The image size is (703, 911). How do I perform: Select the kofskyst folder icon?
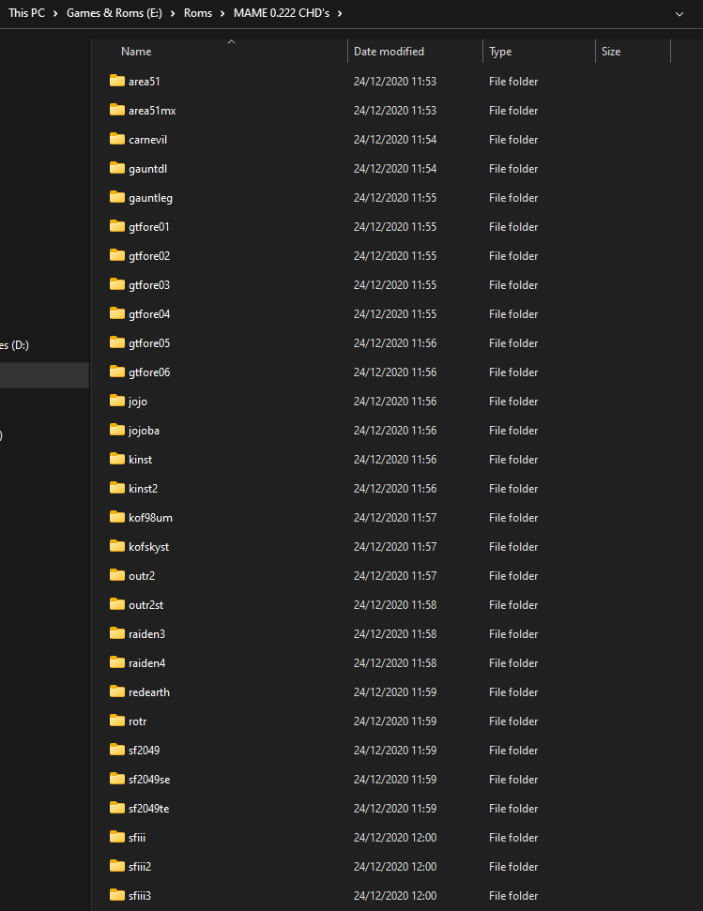coord(117,545)
